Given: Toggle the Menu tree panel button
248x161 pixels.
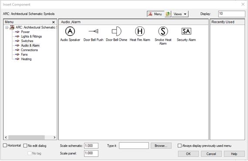Looking at the screenshot, I should pos(155,14).
